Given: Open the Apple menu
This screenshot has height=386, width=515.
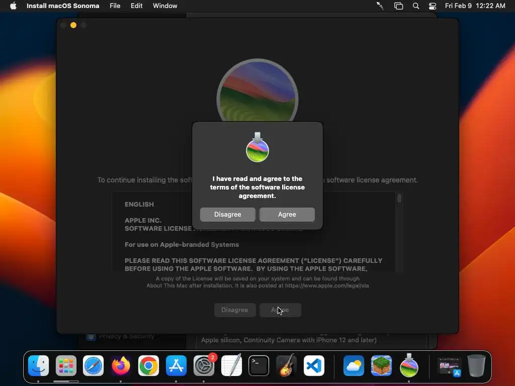Looking at the screenshot, I should pos(13,6).
